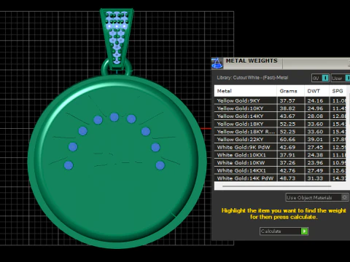Image resolution: width=350 pixels, height=262 pixels.
Task: Toggle the User library switch
Action: click(341, 78)
